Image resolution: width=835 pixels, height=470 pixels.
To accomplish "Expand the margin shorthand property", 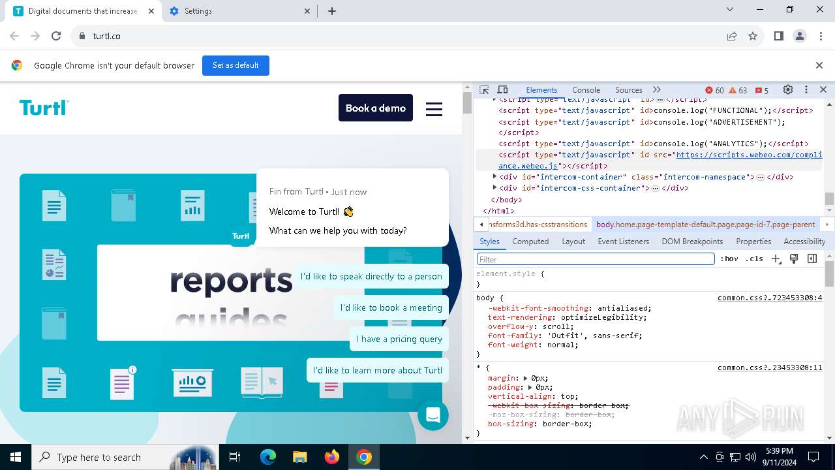I will pyautogui.click(x=526, y=378).
